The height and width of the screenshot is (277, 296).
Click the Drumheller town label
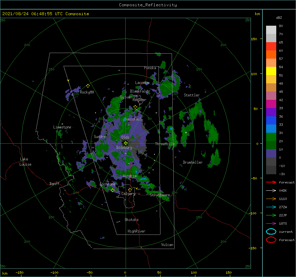coord(193,162)
